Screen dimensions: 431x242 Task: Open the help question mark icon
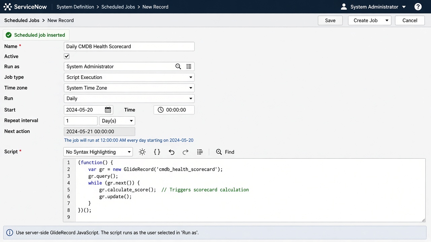tap(418, 7)
